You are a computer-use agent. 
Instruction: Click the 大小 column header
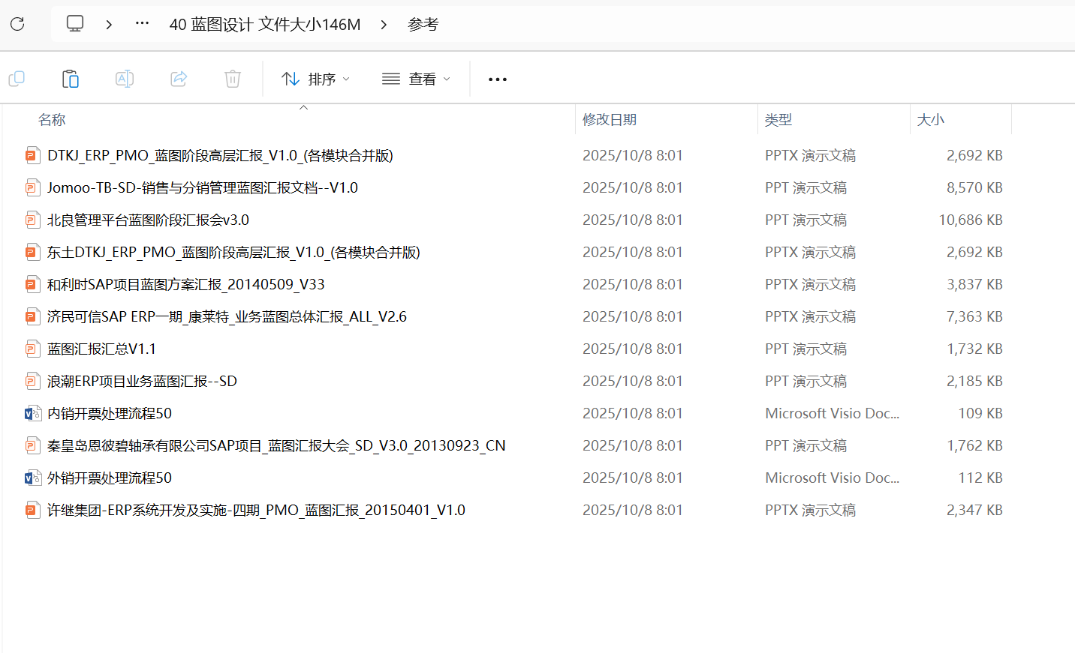click(931, 120)
